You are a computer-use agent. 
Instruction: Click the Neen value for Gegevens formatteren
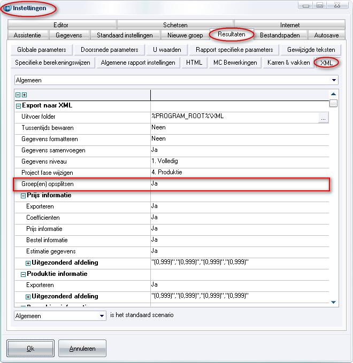click(158, 138)
